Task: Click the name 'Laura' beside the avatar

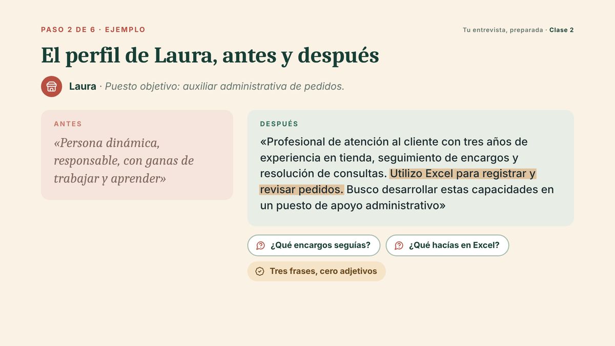Action: (83, 86)
